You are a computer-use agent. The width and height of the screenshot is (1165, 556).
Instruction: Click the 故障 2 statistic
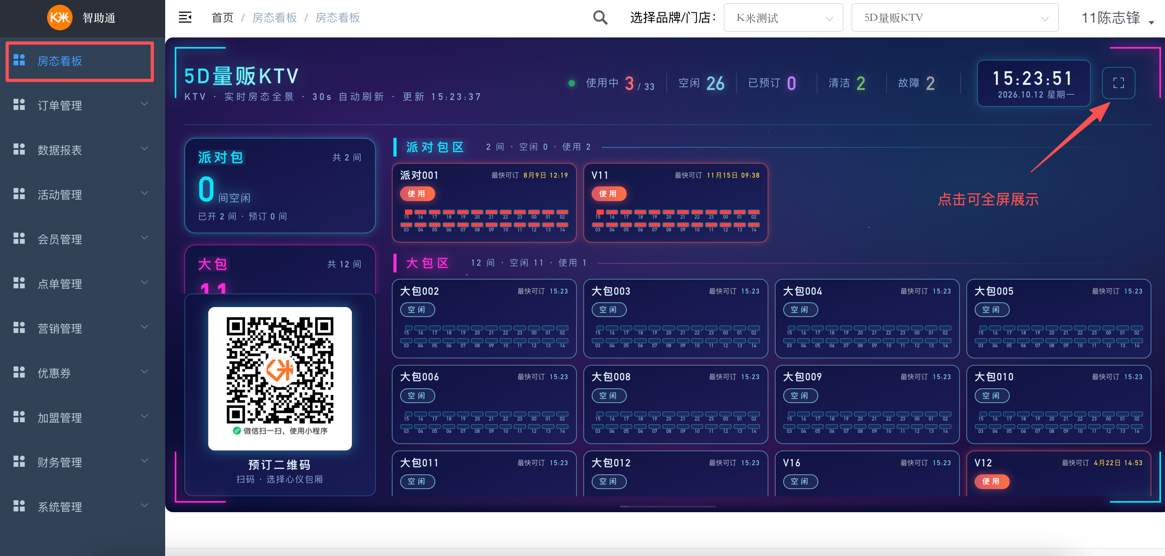tap(917, 84)
